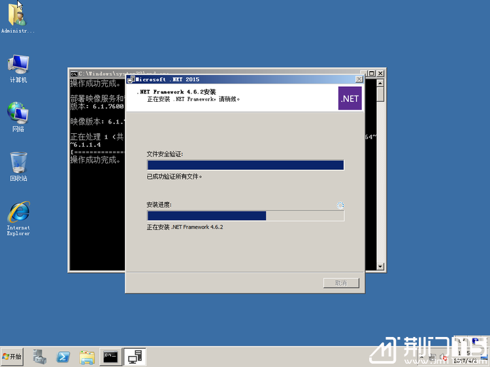Viewport: 490px width, 367px height.
Task: Click the installer title bar icon
Action: tap(131, 80)
